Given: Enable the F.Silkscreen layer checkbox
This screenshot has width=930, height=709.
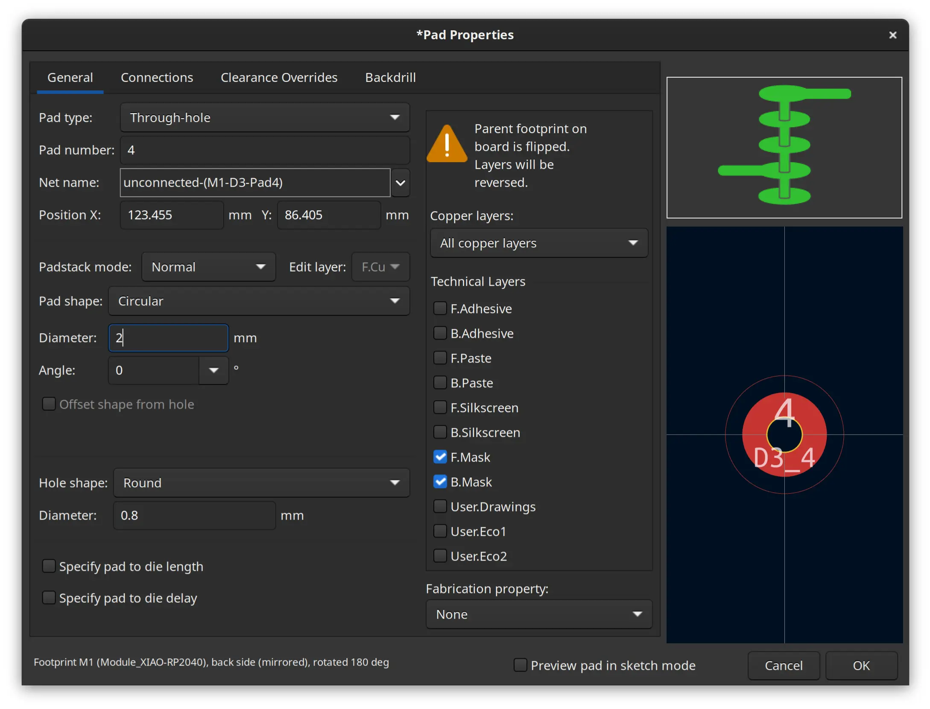Looking at the screenshot, I should (440, 408).
